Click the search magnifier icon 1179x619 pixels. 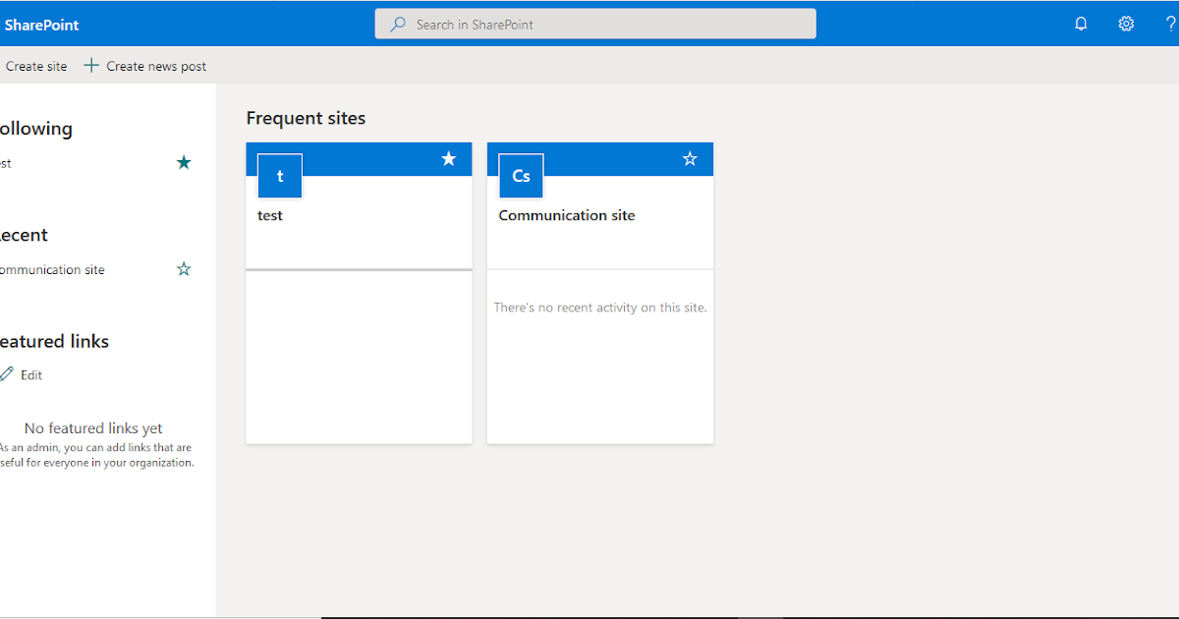[397, 23]
